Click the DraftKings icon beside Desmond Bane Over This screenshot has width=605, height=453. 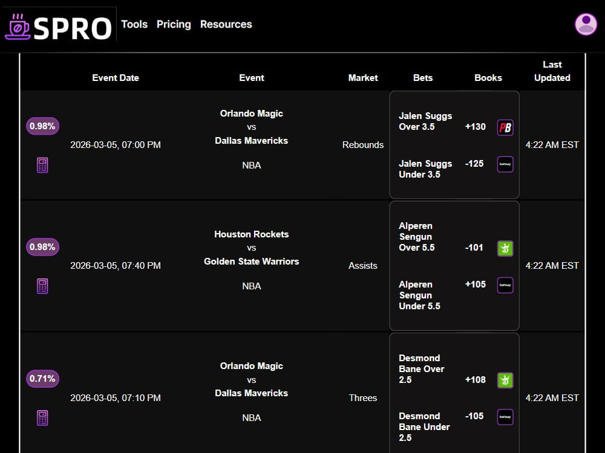click(505, 380)
